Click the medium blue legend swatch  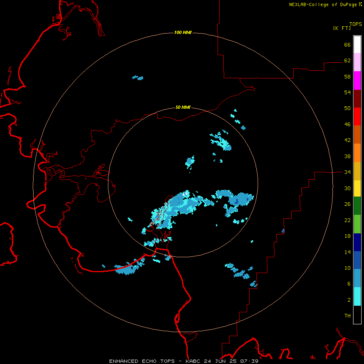click(357, 260)
